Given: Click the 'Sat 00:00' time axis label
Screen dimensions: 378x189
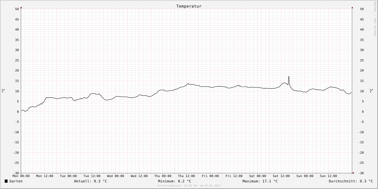Looking at the screenshot, I should (258, 176).
